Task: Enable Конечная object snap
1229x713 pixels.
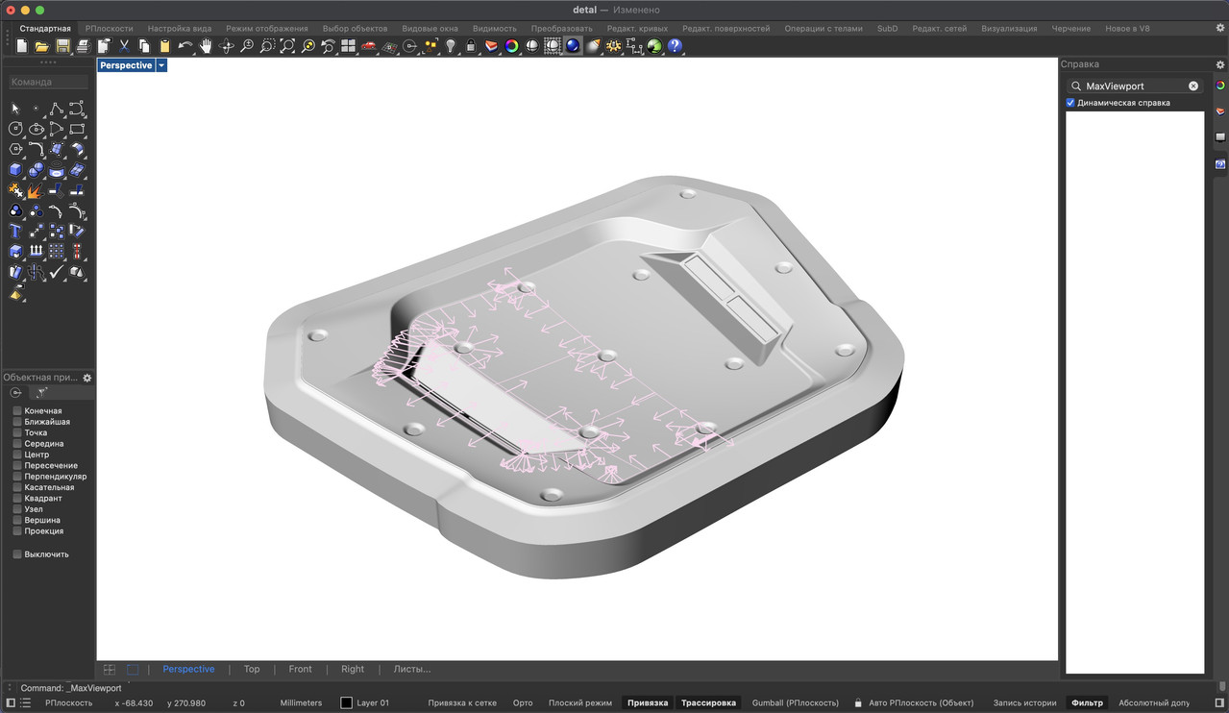Action: pos(17,411)
